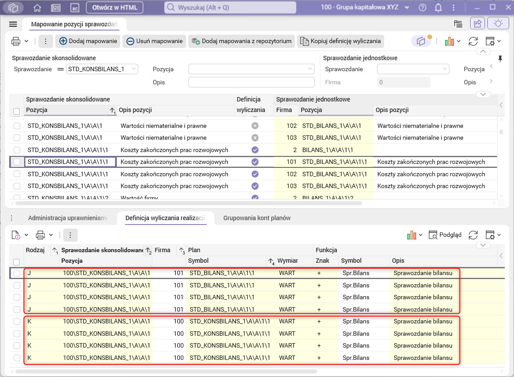Image resolution: width=514 pixels, height=377 pixels.
Task: Tick the checkbox on the first K row
Action: click(x=17, y=322)
